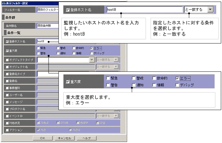The width and height of the screenshot is (222, 143).
Task: Enable the プロダクト名 condition checkbox
Action: (x=7, y=109)
